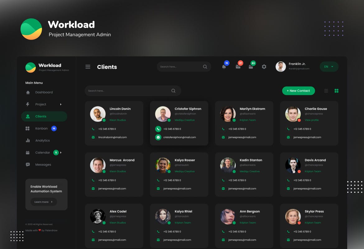This screenshot has height=249, width=364.
Task: Click phone icon on Ann Bergson card
Action: coord(223,232)
